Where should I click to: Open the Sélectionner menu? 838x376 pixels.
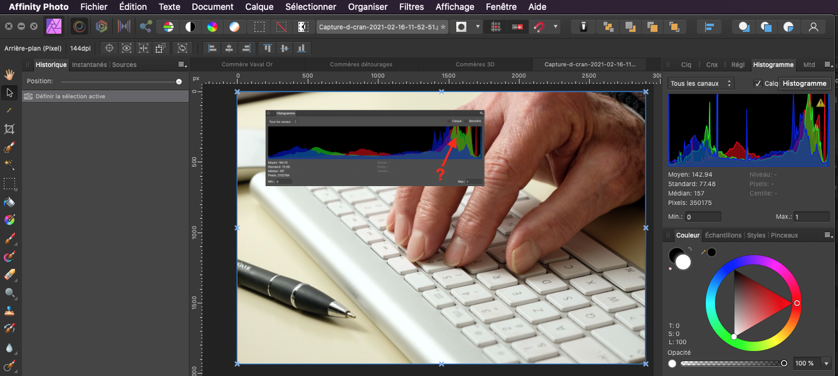[310, 7]
